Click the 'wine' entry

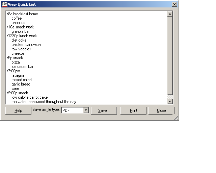(x=15, y=89)
